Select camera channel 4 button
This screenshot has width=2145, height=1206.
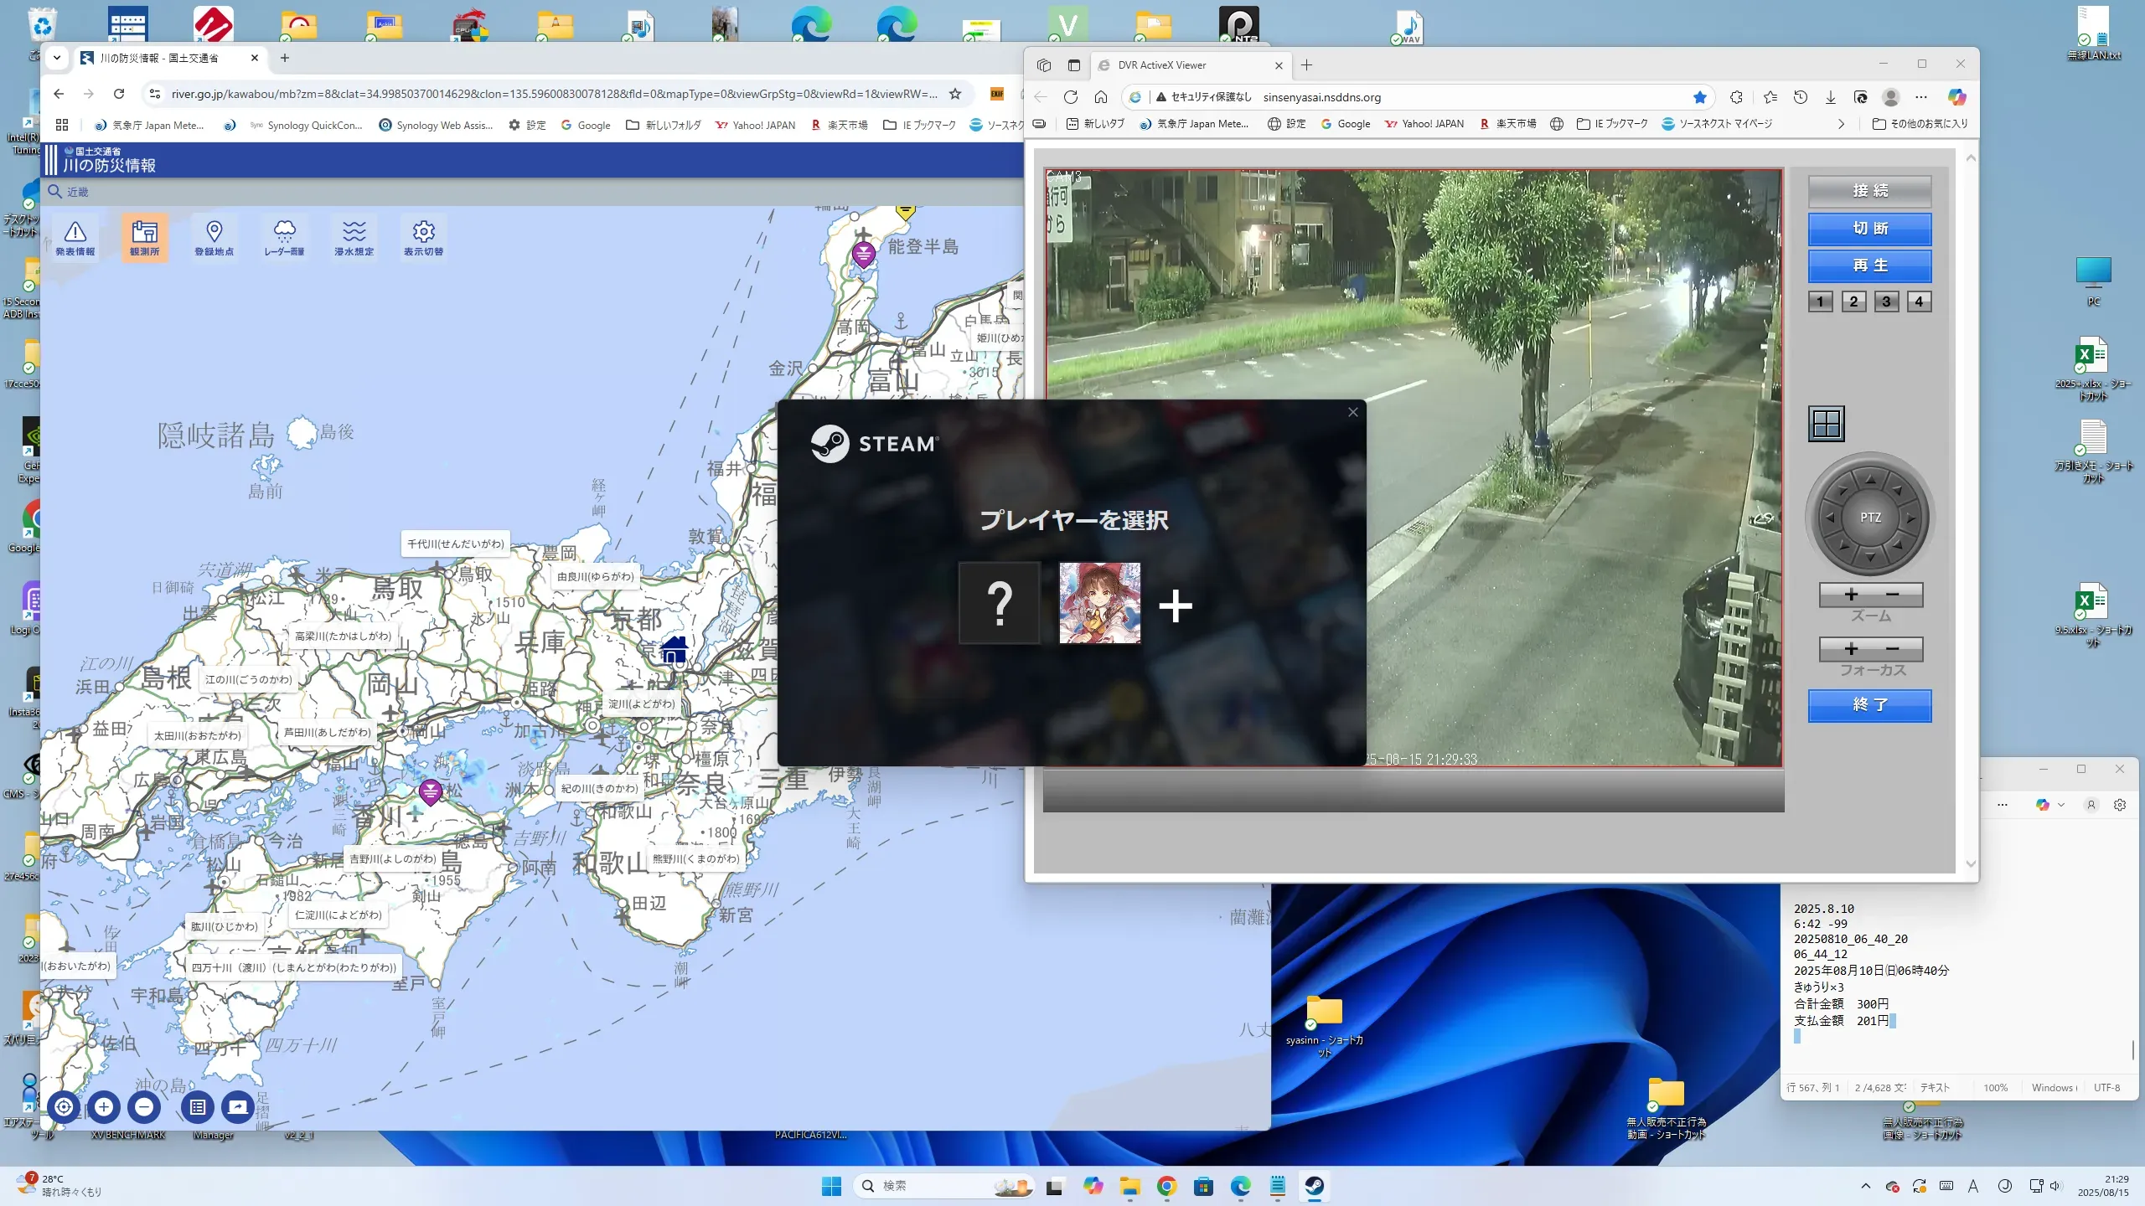click(1919, 301)
